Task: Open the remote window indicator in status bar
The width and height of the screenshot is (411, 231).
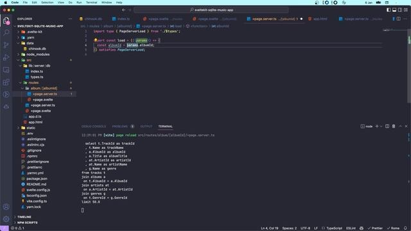Action: [x=4, y=228]
